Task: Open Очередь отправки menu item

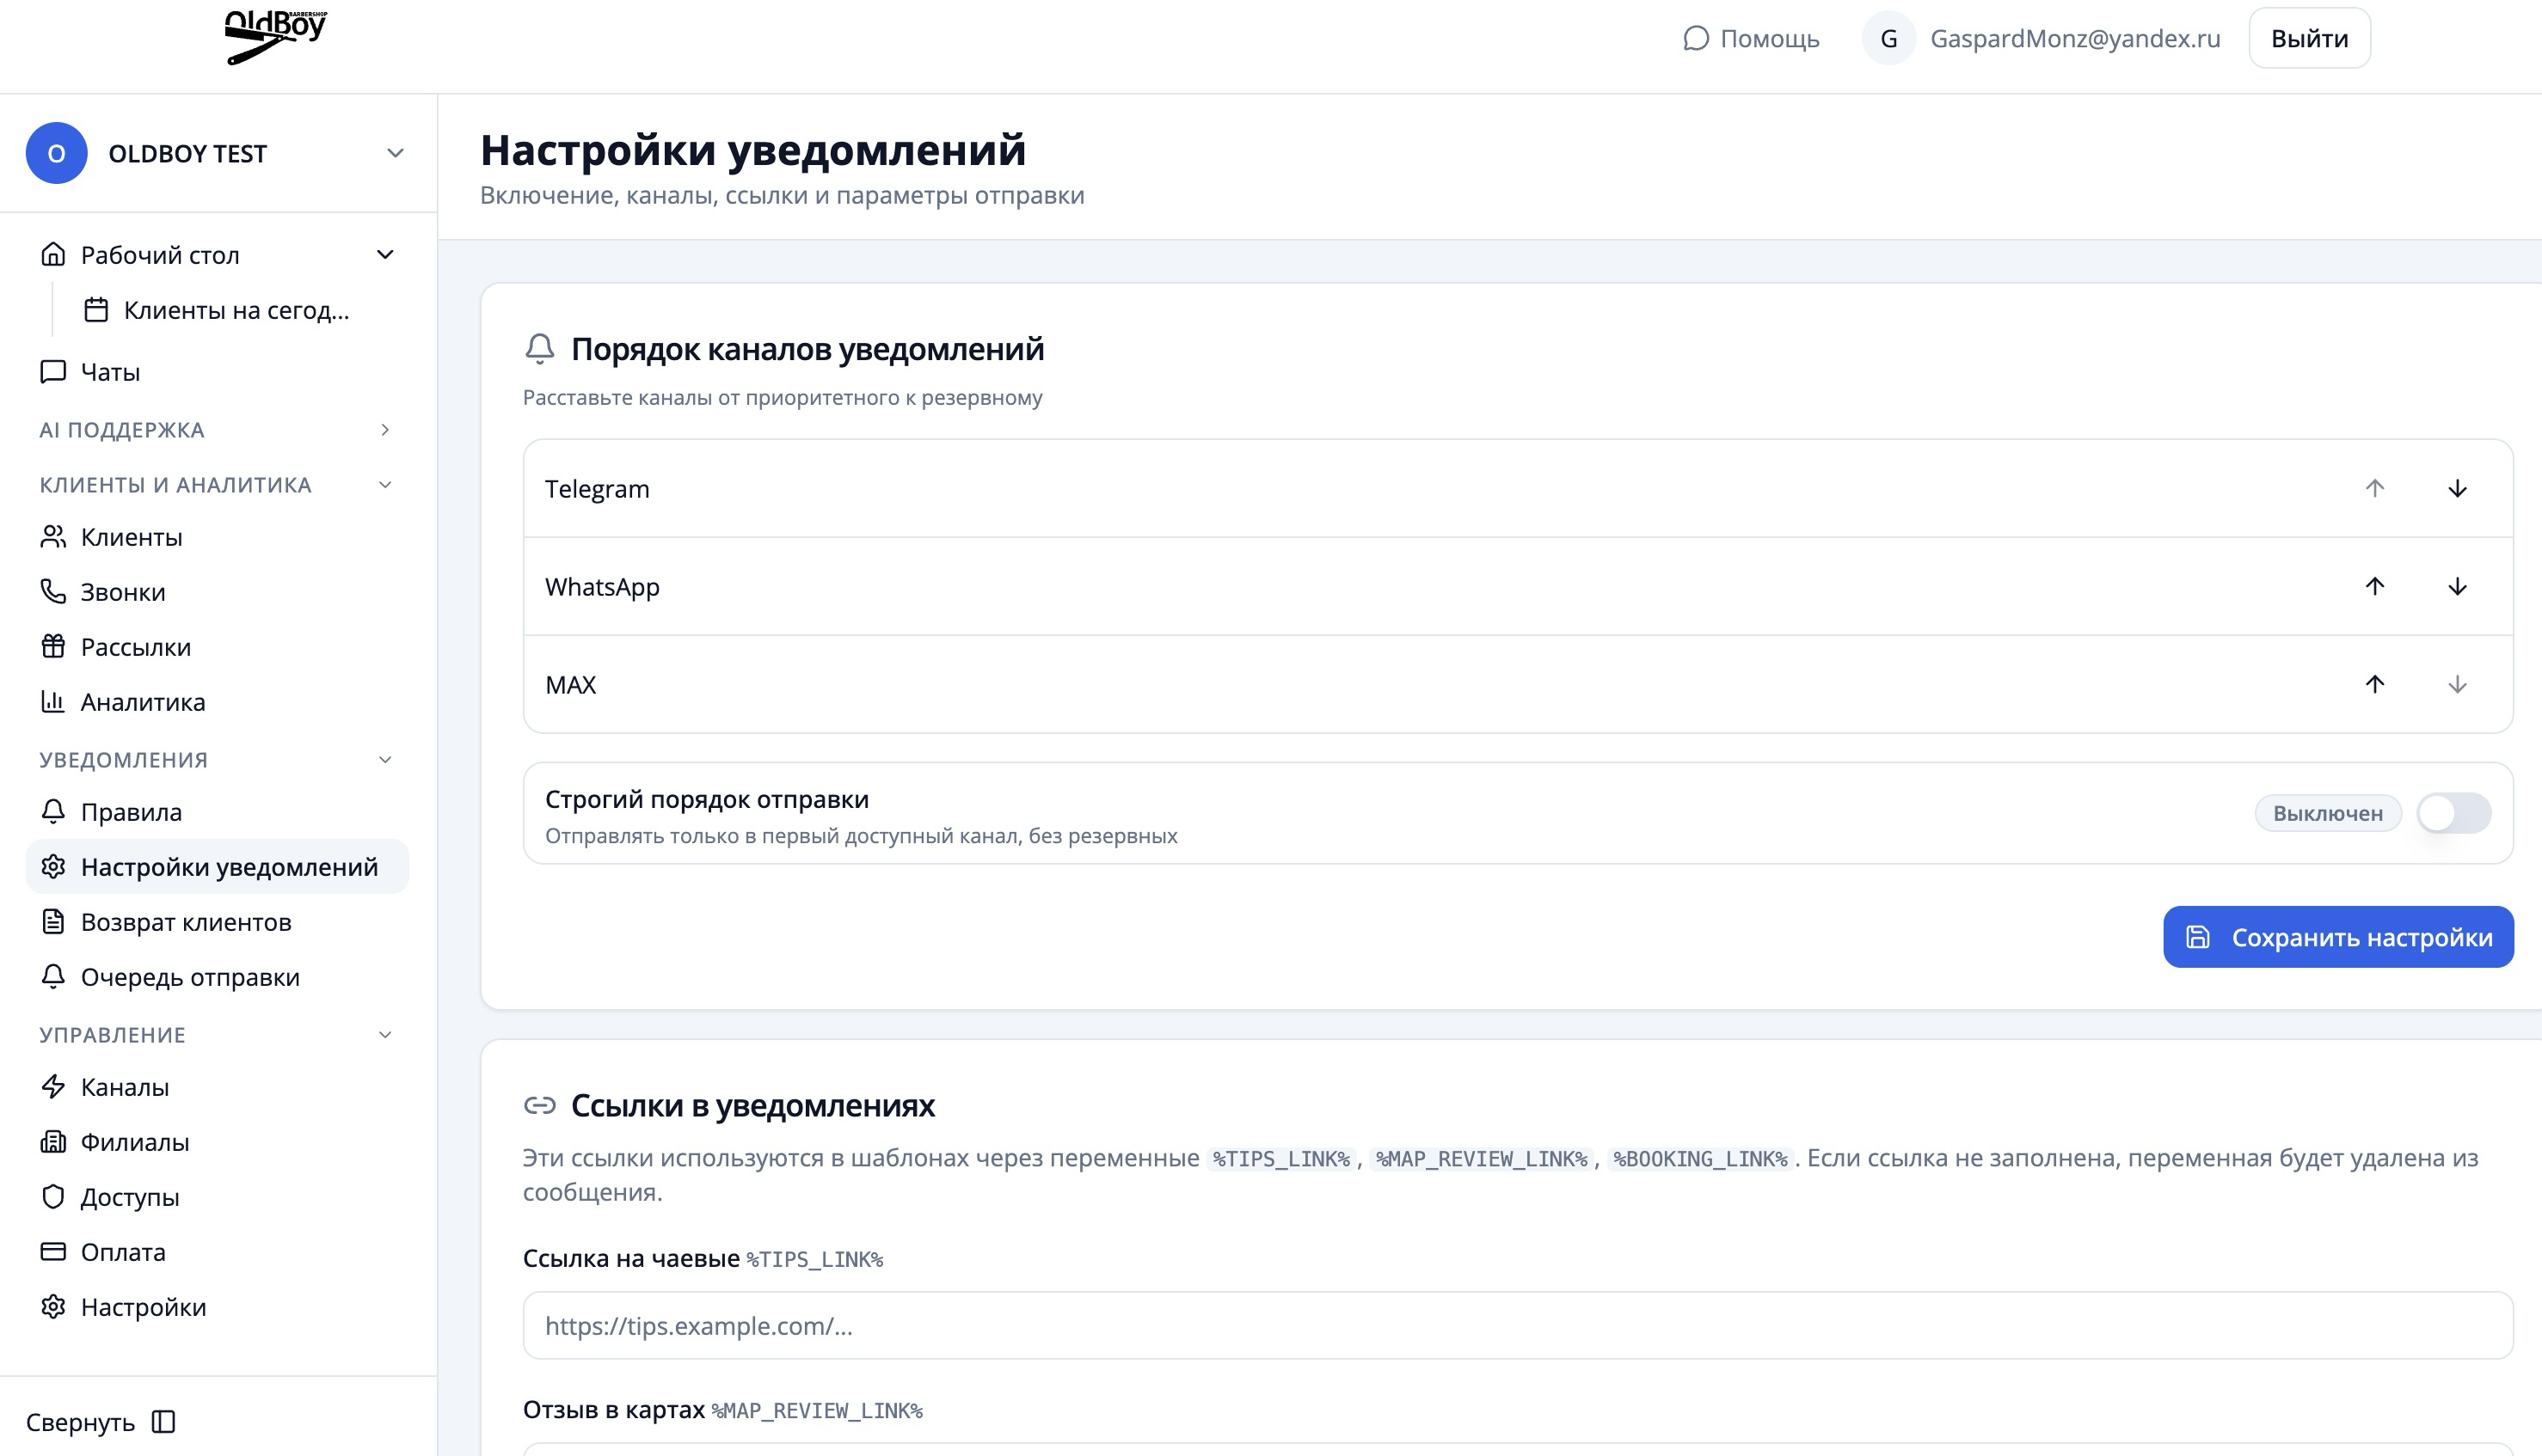Action: (190, 977)
